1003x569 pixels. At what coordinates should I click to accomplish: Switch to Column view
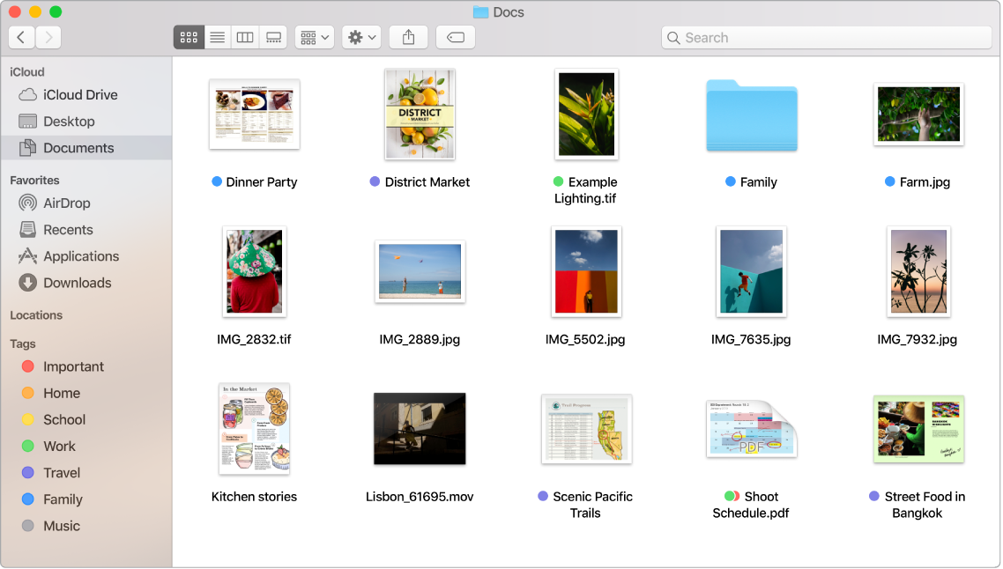click(x=244, y=37)
